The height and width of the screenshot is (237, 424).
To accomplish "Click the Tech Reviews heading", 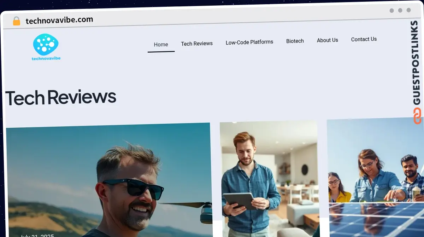I will (x=60, y=97).
